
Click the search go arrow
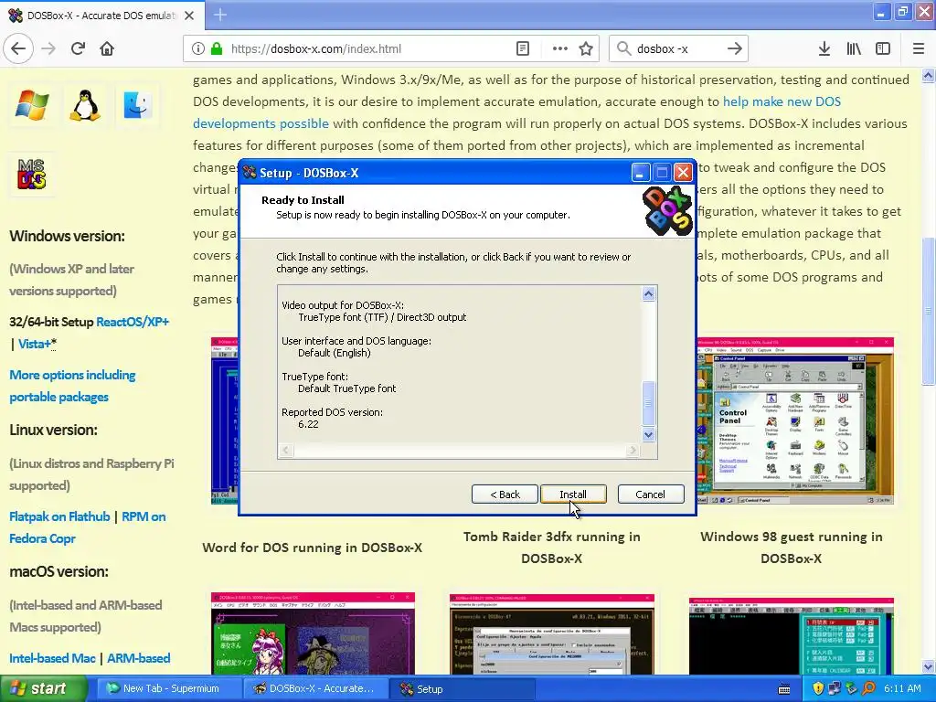click(x=734, y=48)
